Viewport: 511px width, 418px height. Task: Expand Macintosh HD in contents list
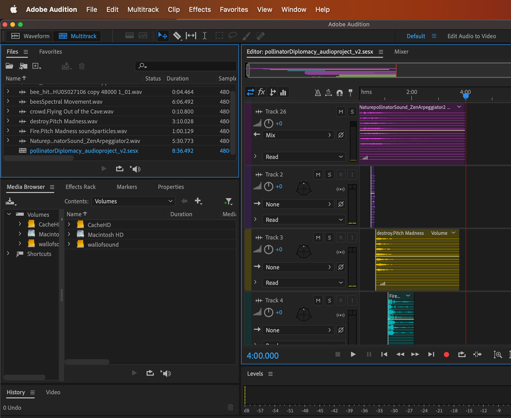tap(69, 234)
